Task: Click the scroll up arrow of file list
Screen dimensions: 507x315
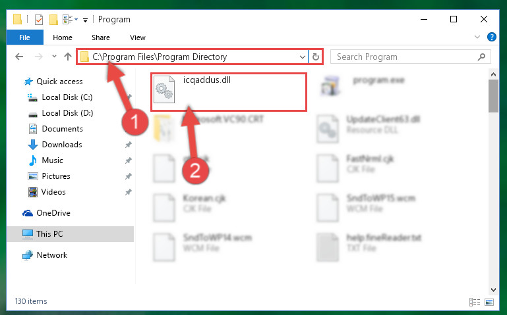Action: [493, 75]
